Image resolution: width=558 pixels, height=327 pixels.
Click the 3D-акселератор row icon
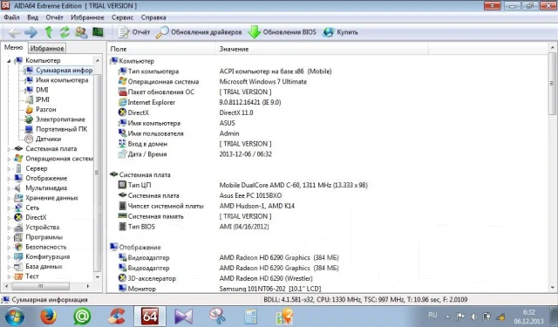click(122, 278)
